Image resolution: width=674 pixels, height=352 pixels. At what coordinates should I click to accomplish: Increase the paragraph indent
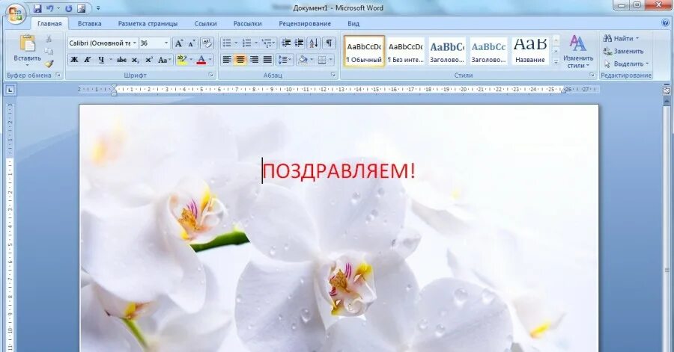coord(299,43)
